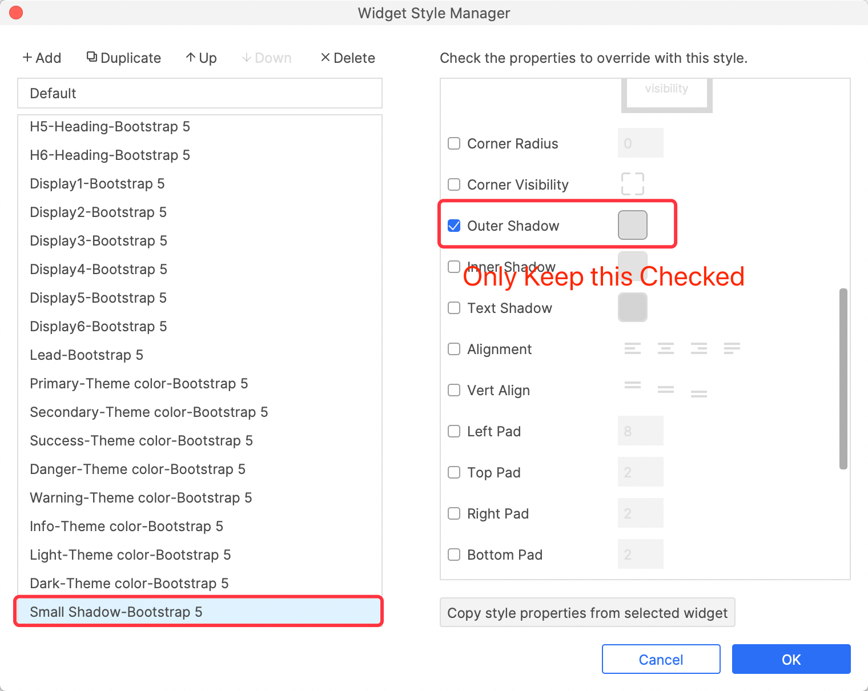Select justify alignment icon
The width and height of the screenshot is (868, 691).
coord(732,348)
